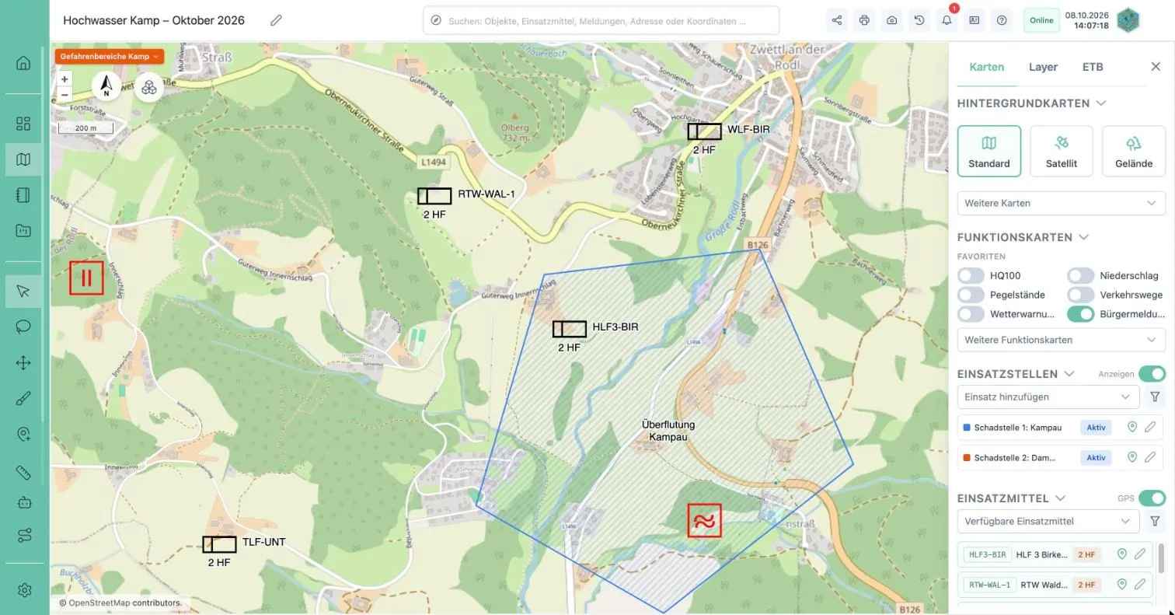Open the Einsatz hinzufügen dropdown
Viewport: 1175px width, 615px height.
1048,397
